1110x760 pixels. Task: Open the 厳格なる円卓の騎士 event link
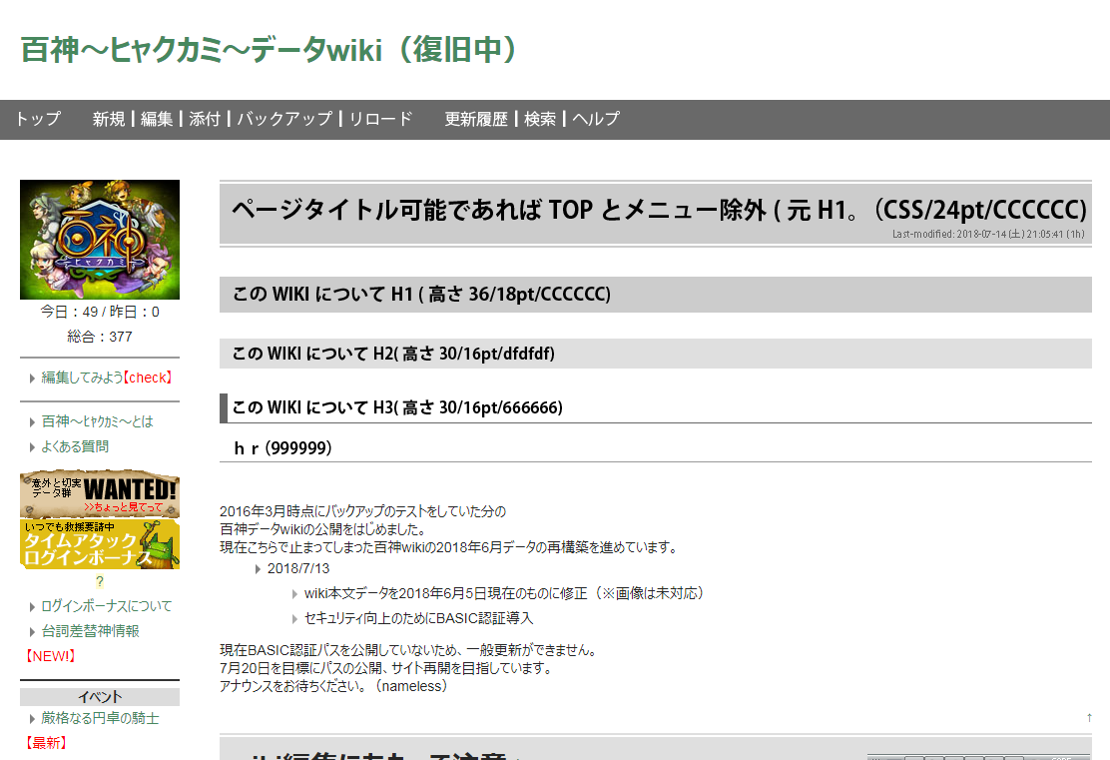pos(100,718)
